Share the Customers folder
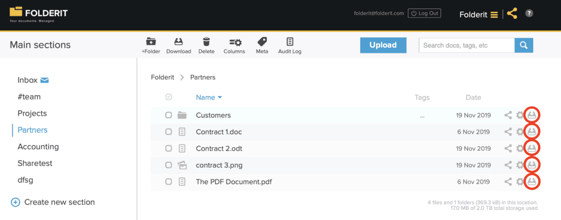The height and width of the screenshot is (220, 561). pos(508,115)
